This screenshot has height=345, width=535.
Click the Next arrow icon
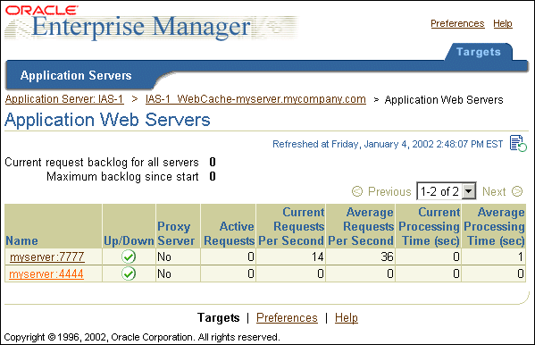pos(517,191)
